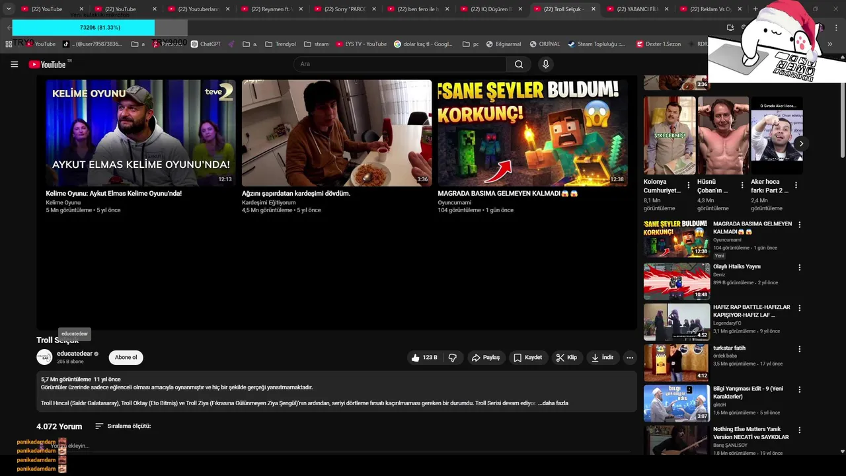Image resolution: width=846 pixels, height=476 pixels.
Task: Create a clip with Klip button
Action: pyautogui.click(x=566, y=358)
